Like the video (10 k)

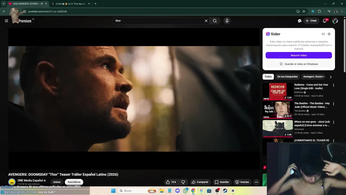(171, 182)
